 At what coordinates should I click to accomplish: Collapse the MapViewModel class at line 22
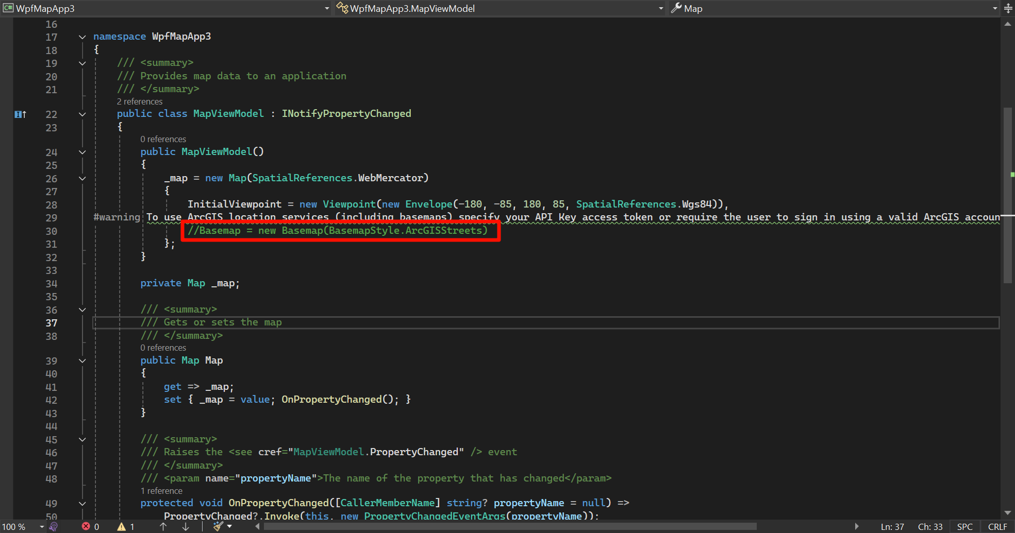82,114
